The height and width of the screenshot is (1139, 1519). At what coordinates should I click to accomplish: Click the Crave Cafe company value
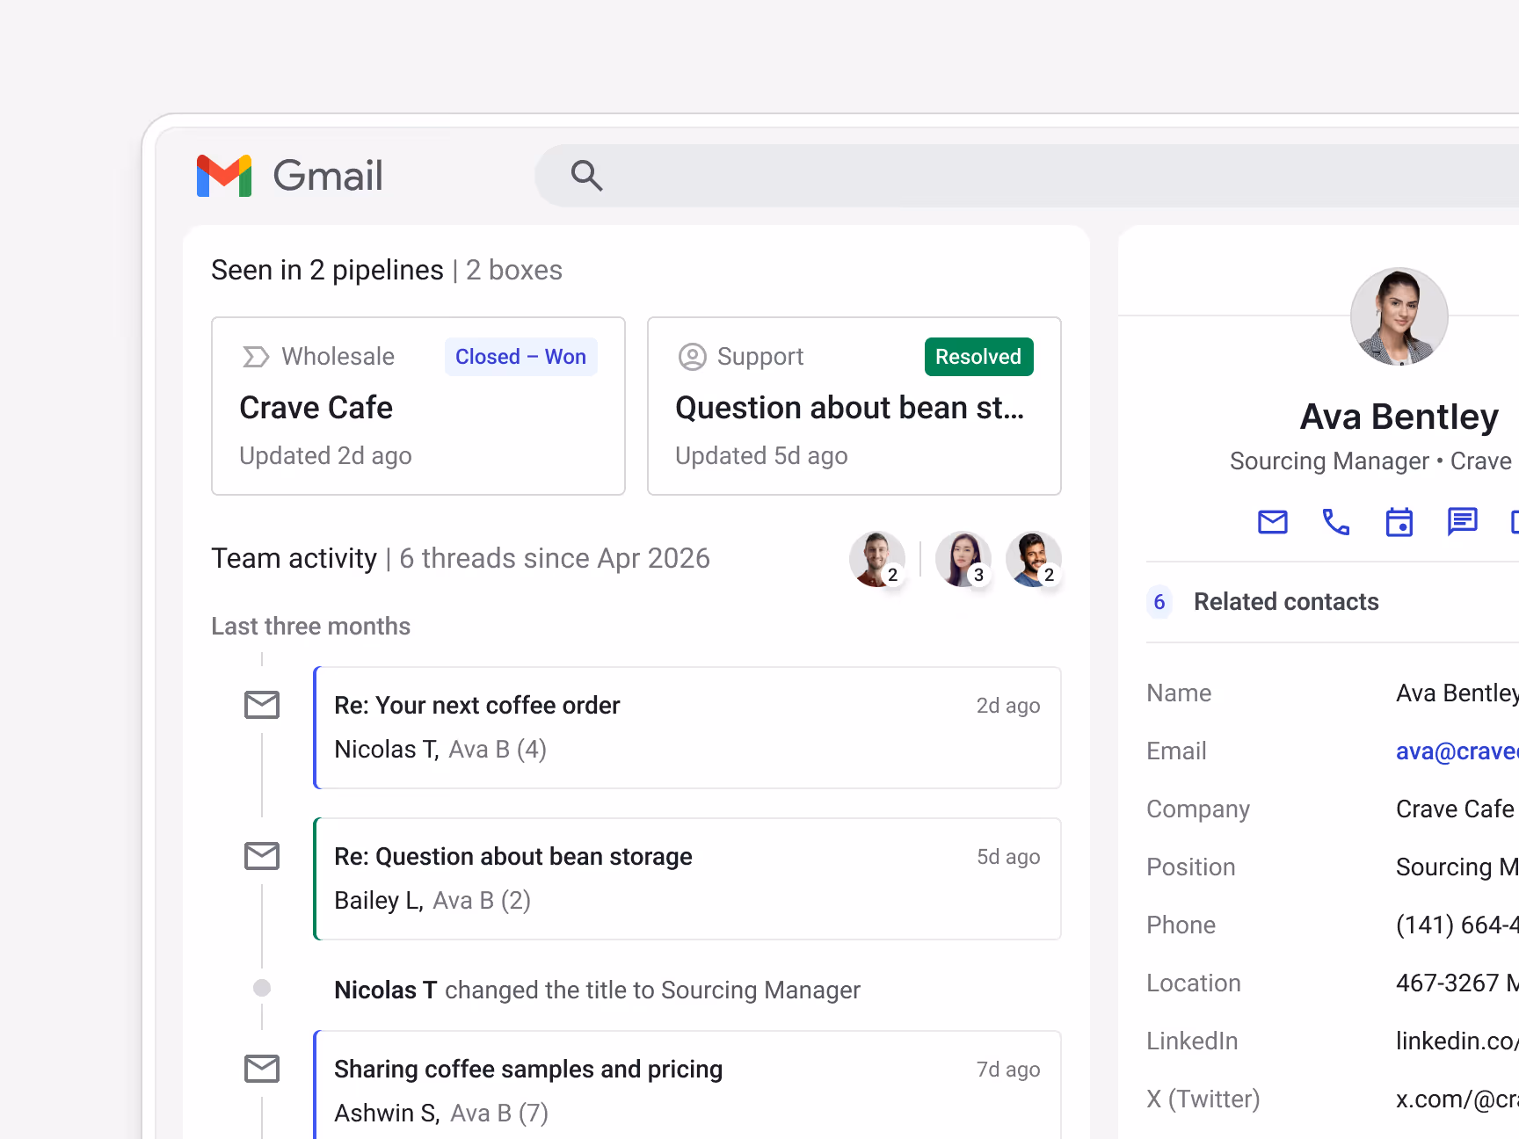[x=1455, y=809]
